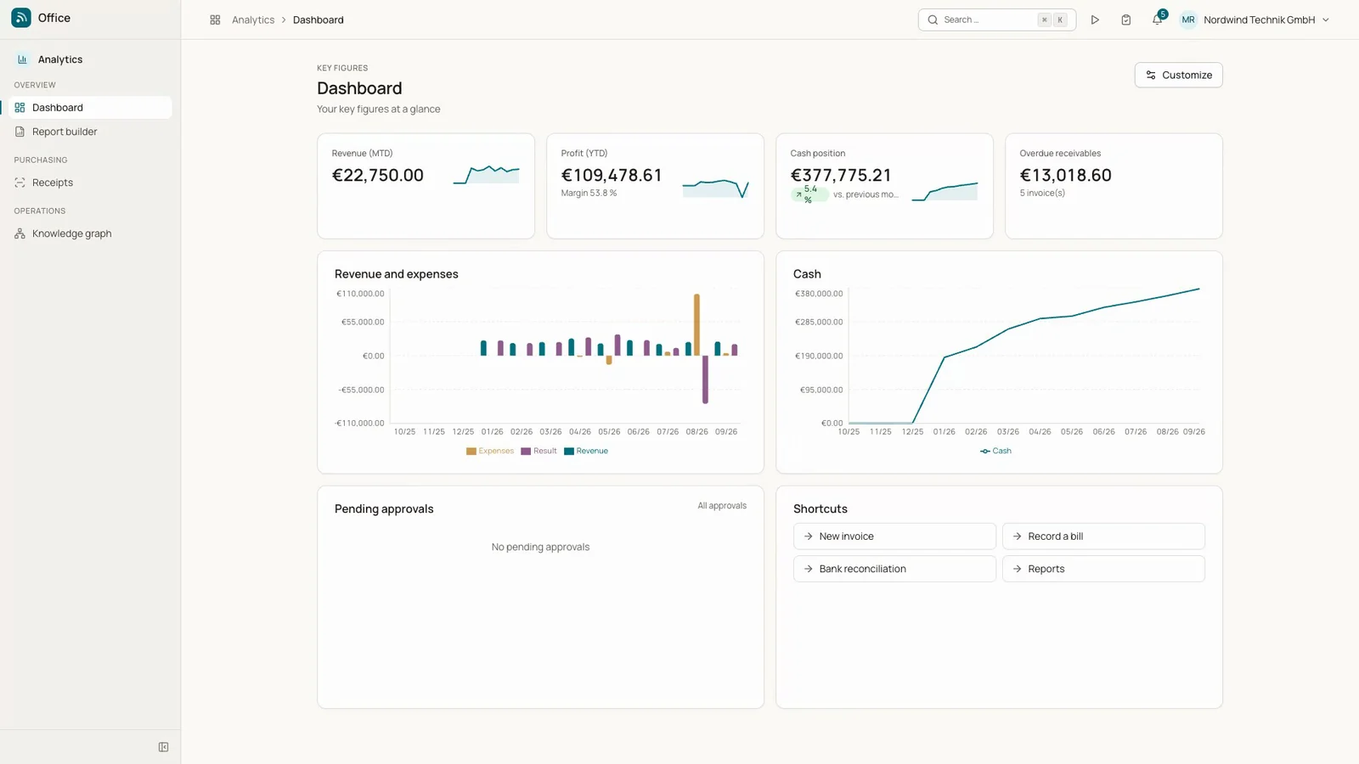
Task: Click the Record a bill shortcut
Action: tap(1103, 536)
